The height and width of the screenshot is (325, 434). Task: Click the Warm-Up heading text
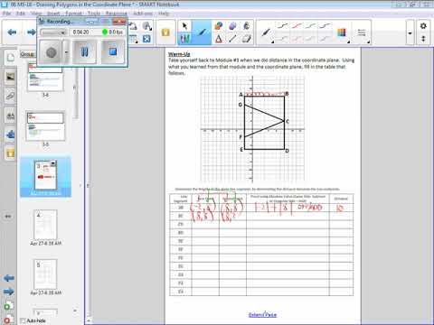tap(179, 54)
